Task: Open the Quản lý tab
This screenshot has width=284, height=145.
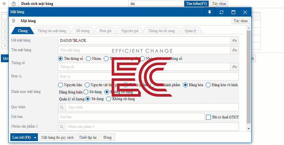Action: [191, 31]
